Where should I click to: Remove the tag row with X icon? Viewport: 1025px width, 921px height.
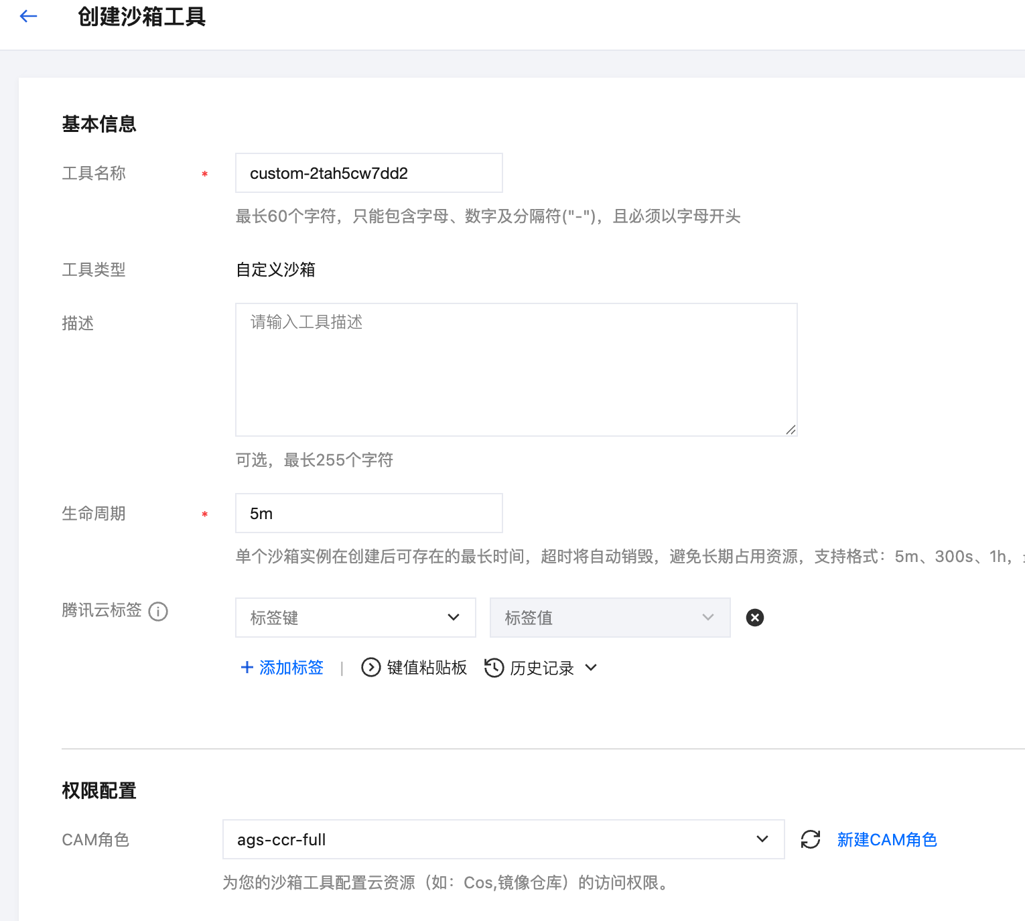[x=754, y=618]
